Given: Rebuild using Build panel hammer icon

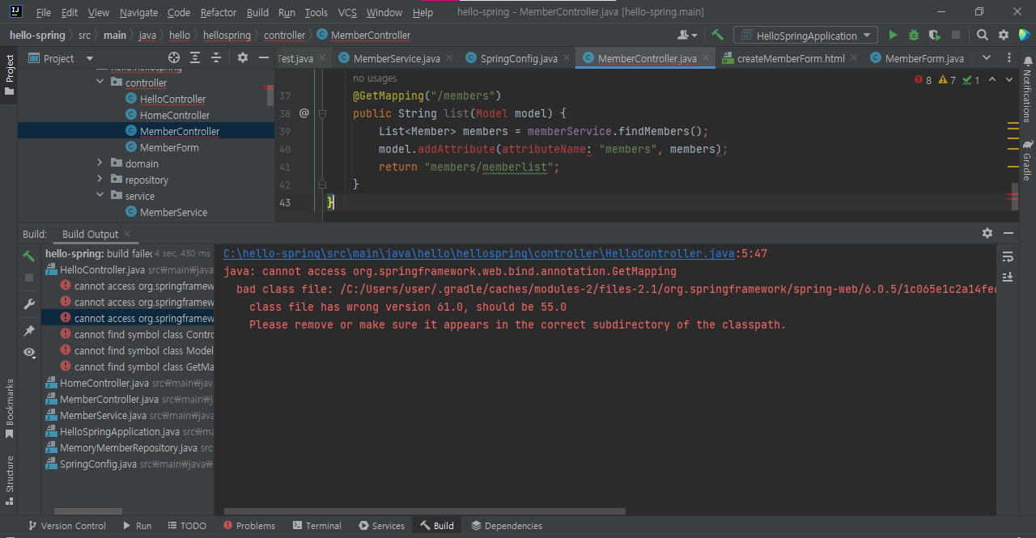Looking at the screenshot, I should pyautogui.click(x=29, y=256).
